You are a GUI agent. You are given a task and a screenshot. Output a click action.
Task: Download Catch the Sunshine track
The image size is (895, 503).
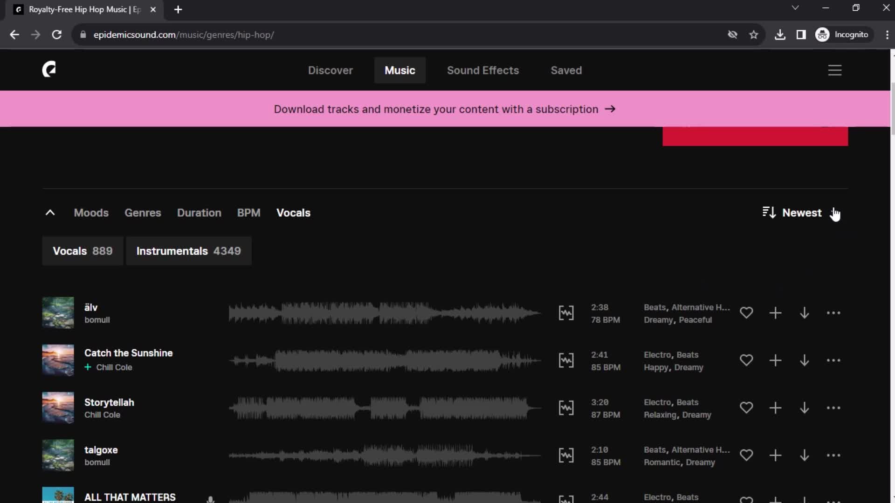pos(804,360)
